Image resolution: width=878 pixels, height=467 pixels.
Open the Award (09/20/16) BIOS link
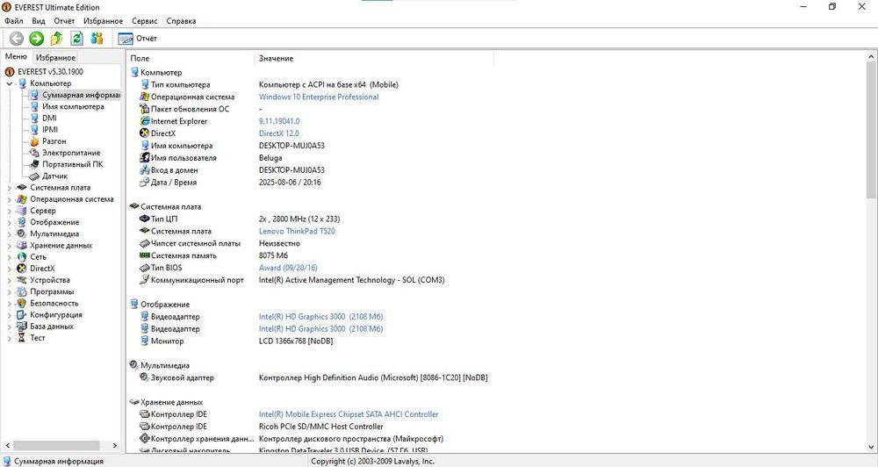pos(288,268)
